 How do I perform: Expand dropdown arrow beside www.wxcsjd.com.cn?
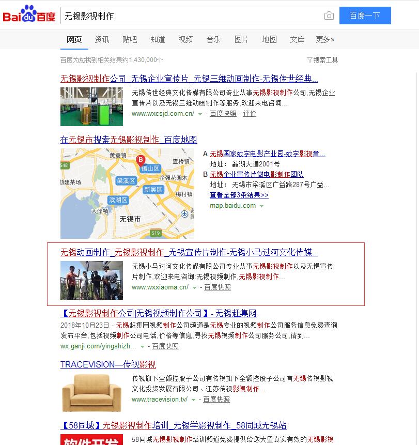(200, 114)
